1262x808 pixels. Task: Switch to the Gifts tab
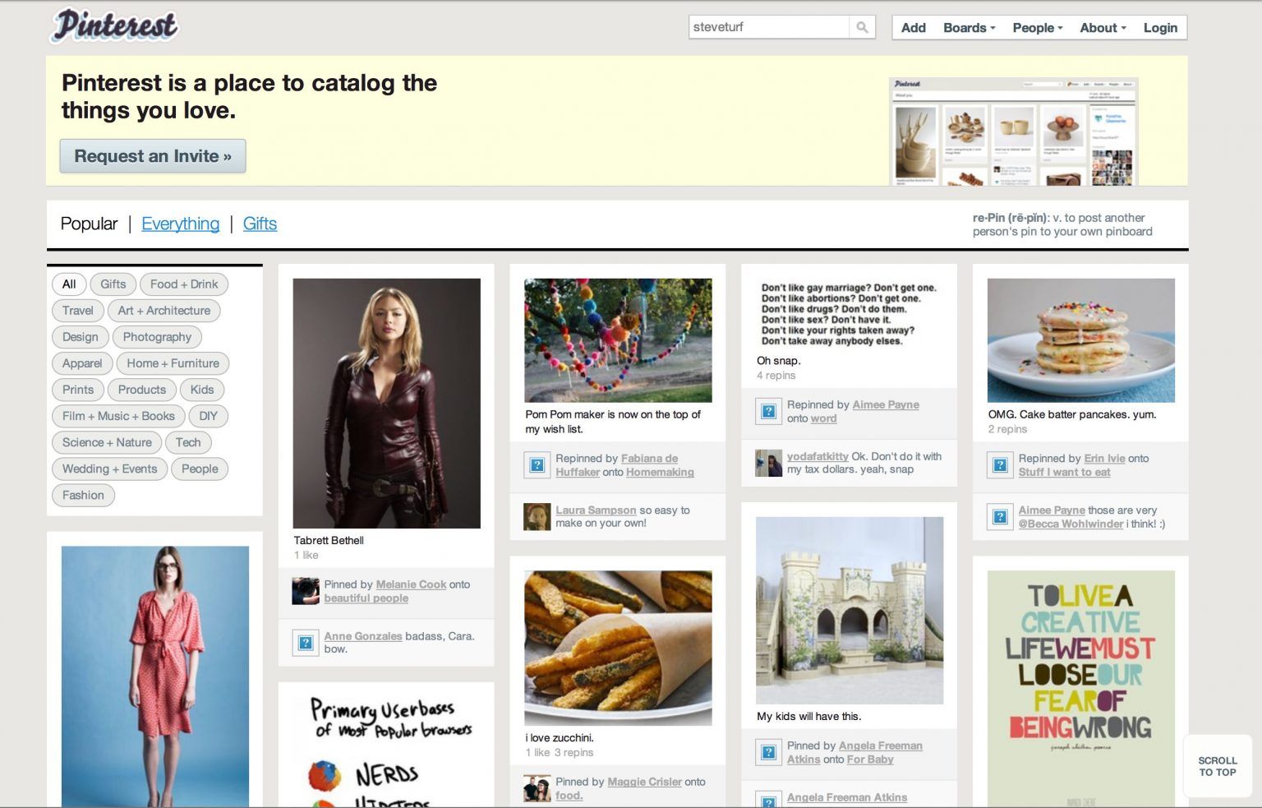click(260, 224)
